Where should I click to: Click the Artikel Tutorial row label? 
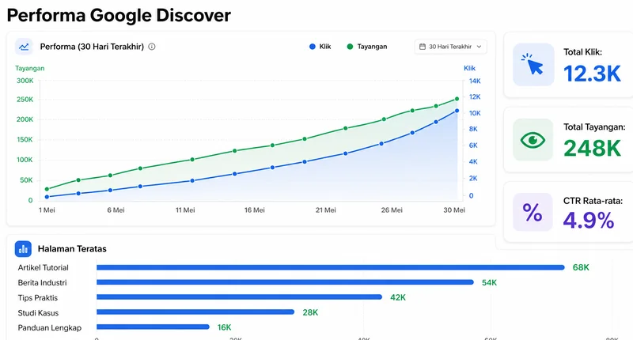pyautogui.click(x=44, y=267)
